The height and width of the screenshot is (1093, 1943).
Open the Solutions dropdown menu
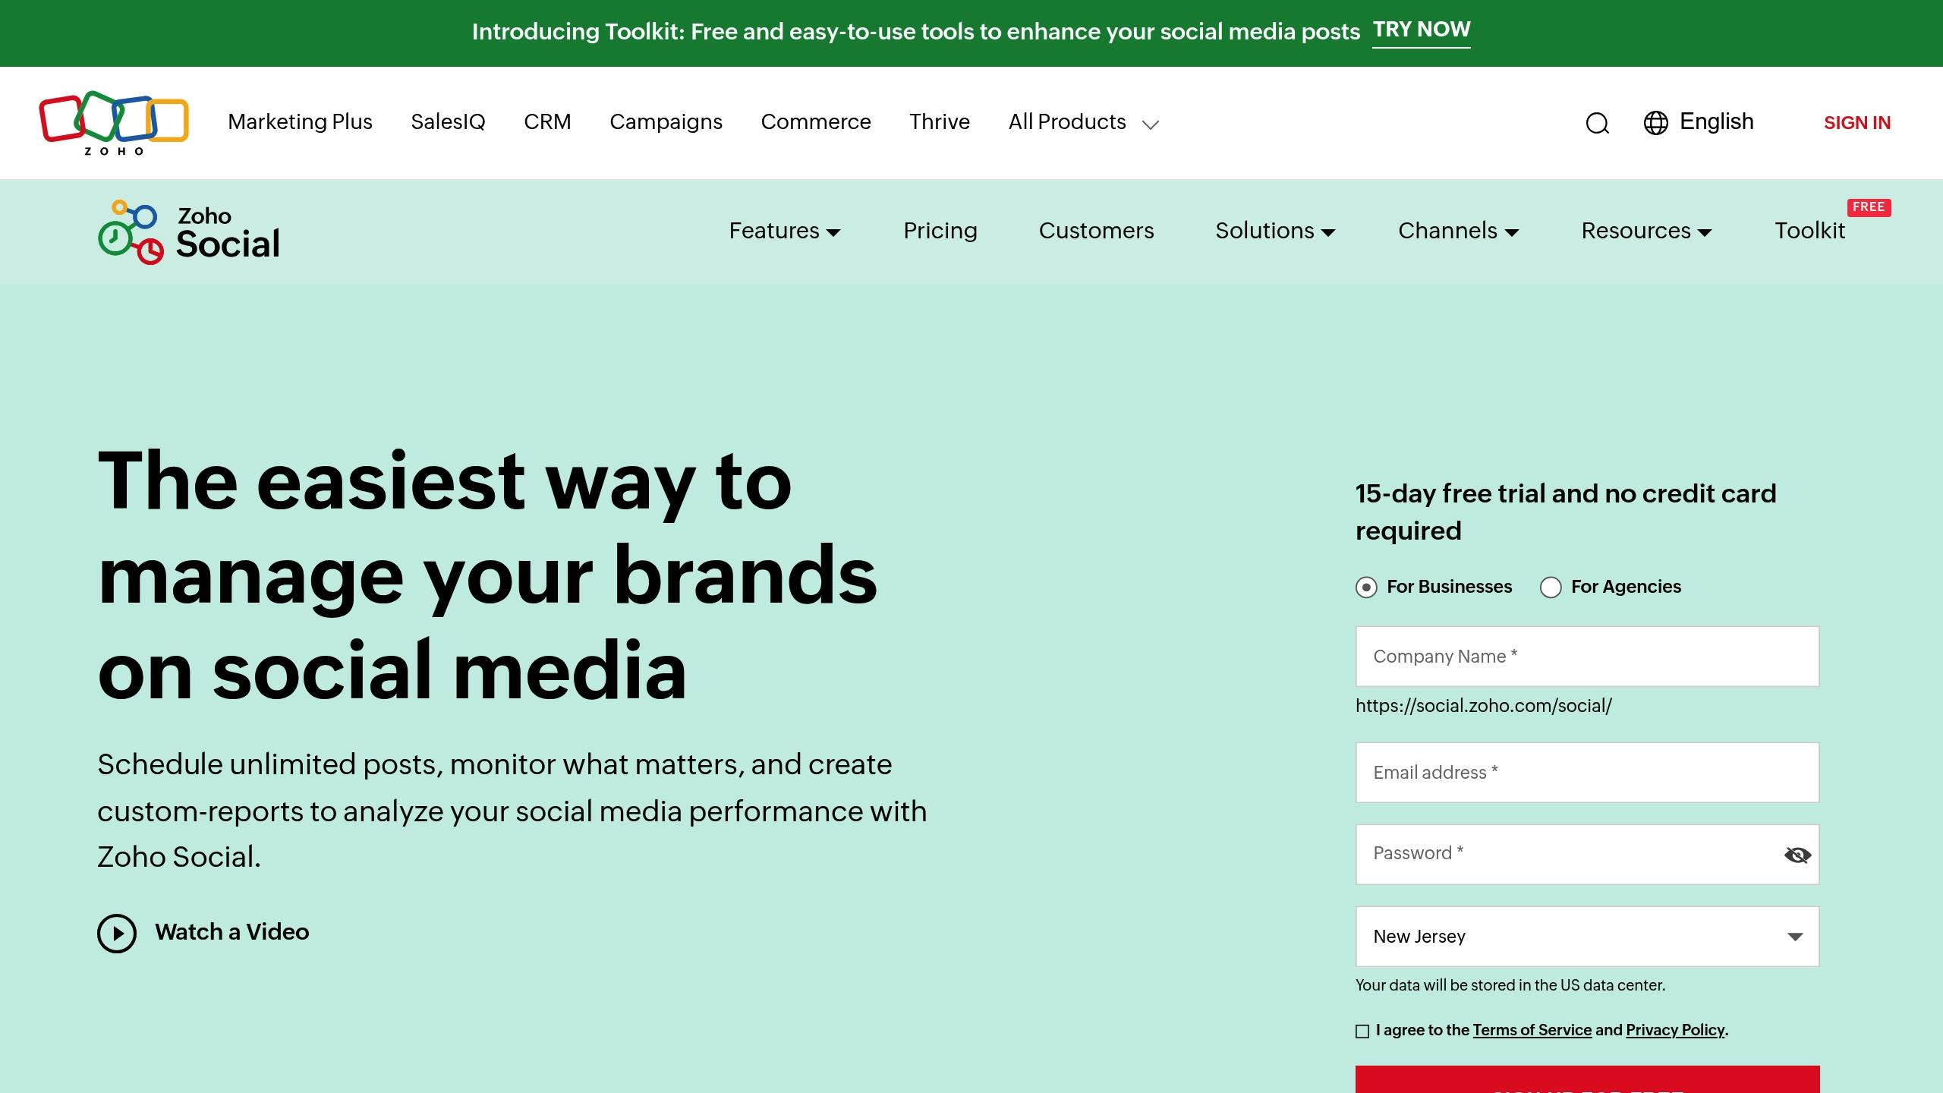click(1275, 231)
